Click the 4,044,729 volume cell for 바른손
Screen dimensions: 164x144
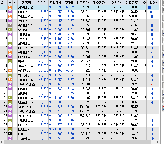(118, 125)
